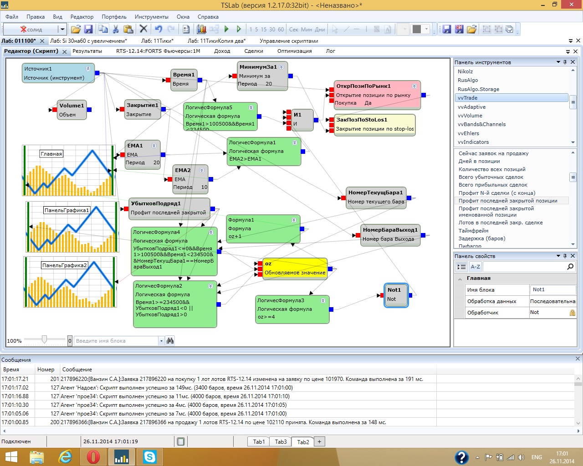Image resolution: width=583 pixels, height=466 pixels.
Task: Select 'vvIndicators' in the tools list
Action: click(x=473, y=142)
